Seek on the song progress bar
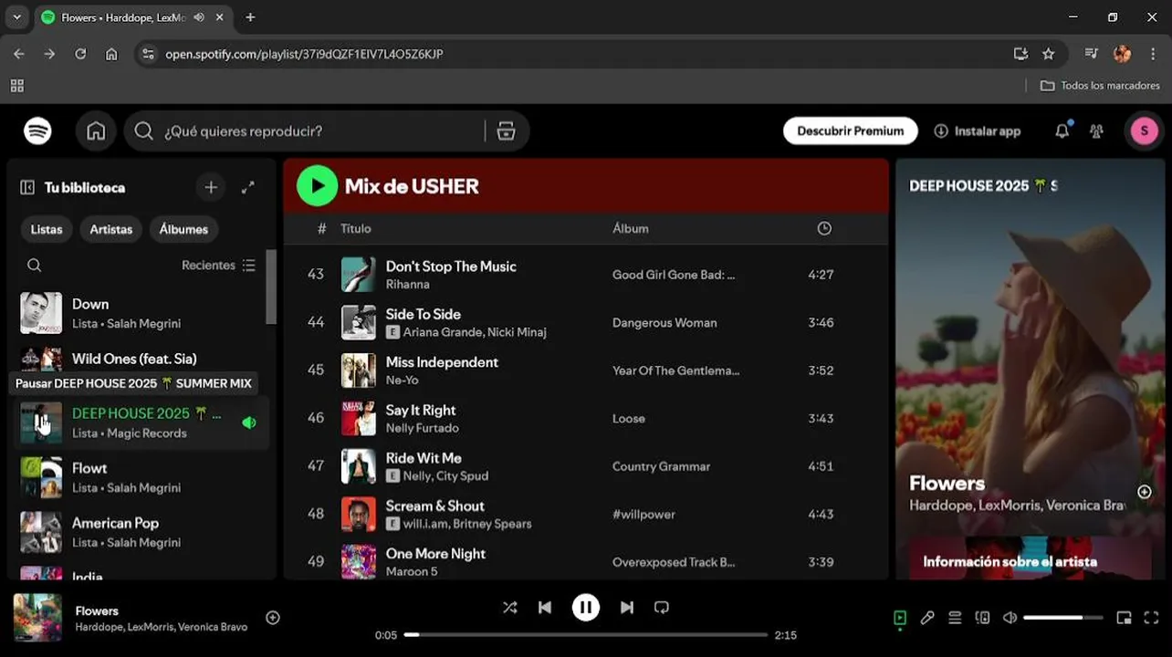The image size is (1172, 657). (586, 635)
